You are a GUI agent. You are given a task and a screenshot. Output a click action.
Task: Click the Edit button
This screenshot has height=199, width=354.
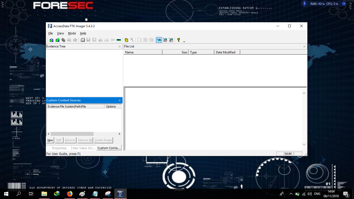(x=59, y=140)
